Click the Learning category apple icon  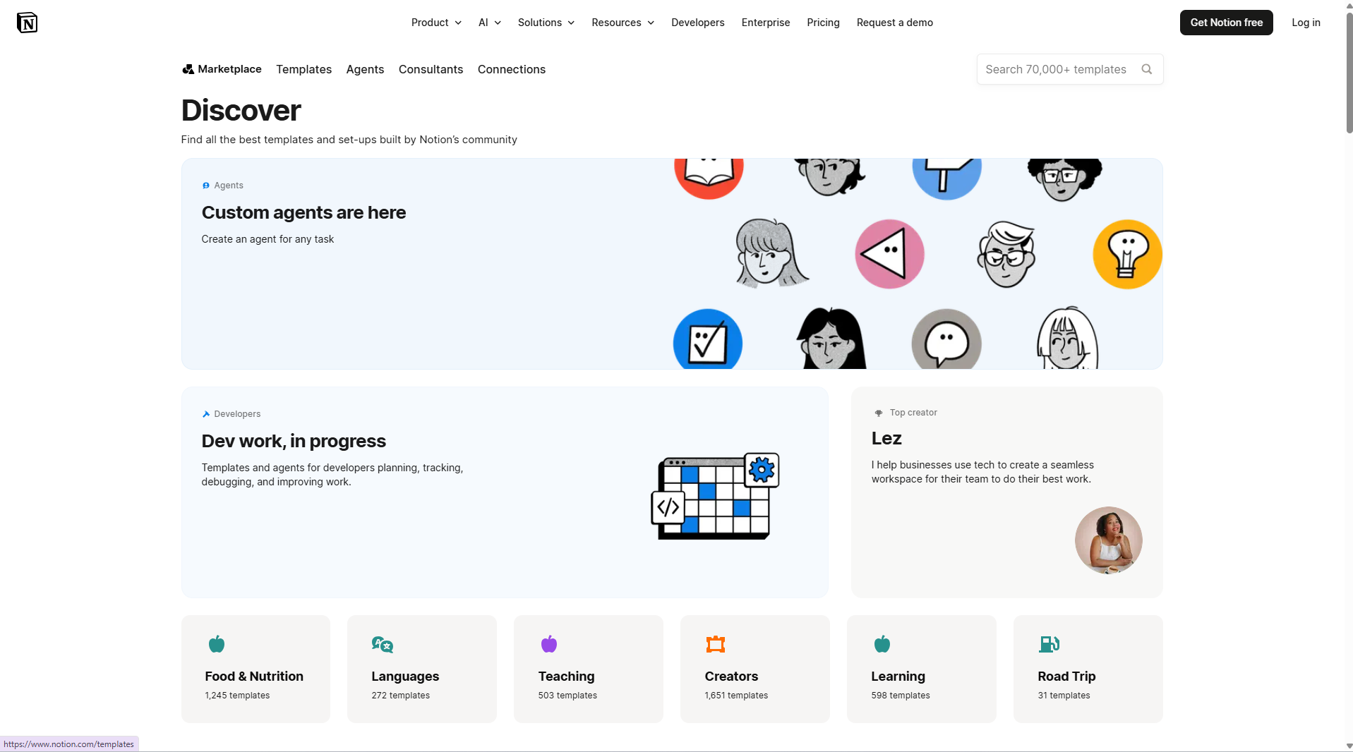pyautogui.click(x=882, y=644)
